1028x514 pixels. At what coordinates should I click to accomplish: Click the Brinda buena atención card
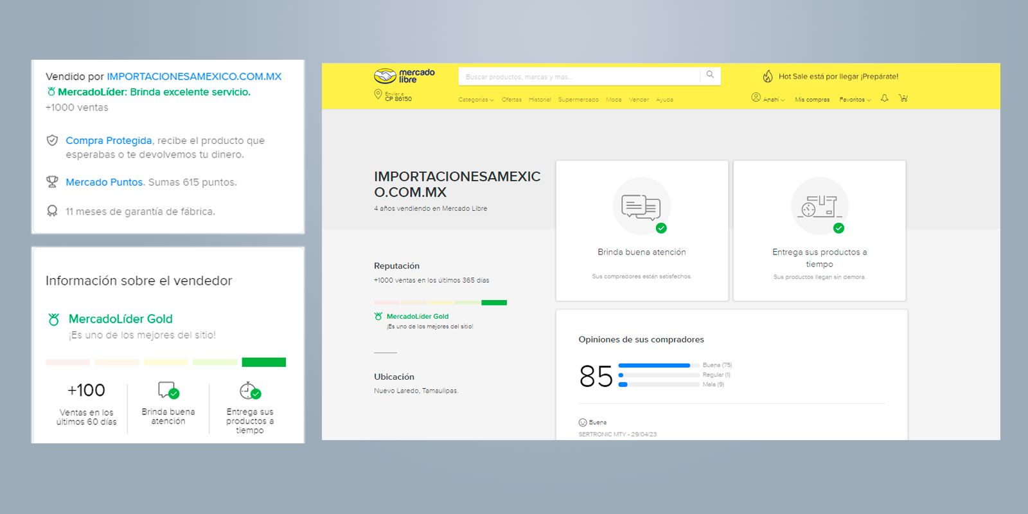642,231
